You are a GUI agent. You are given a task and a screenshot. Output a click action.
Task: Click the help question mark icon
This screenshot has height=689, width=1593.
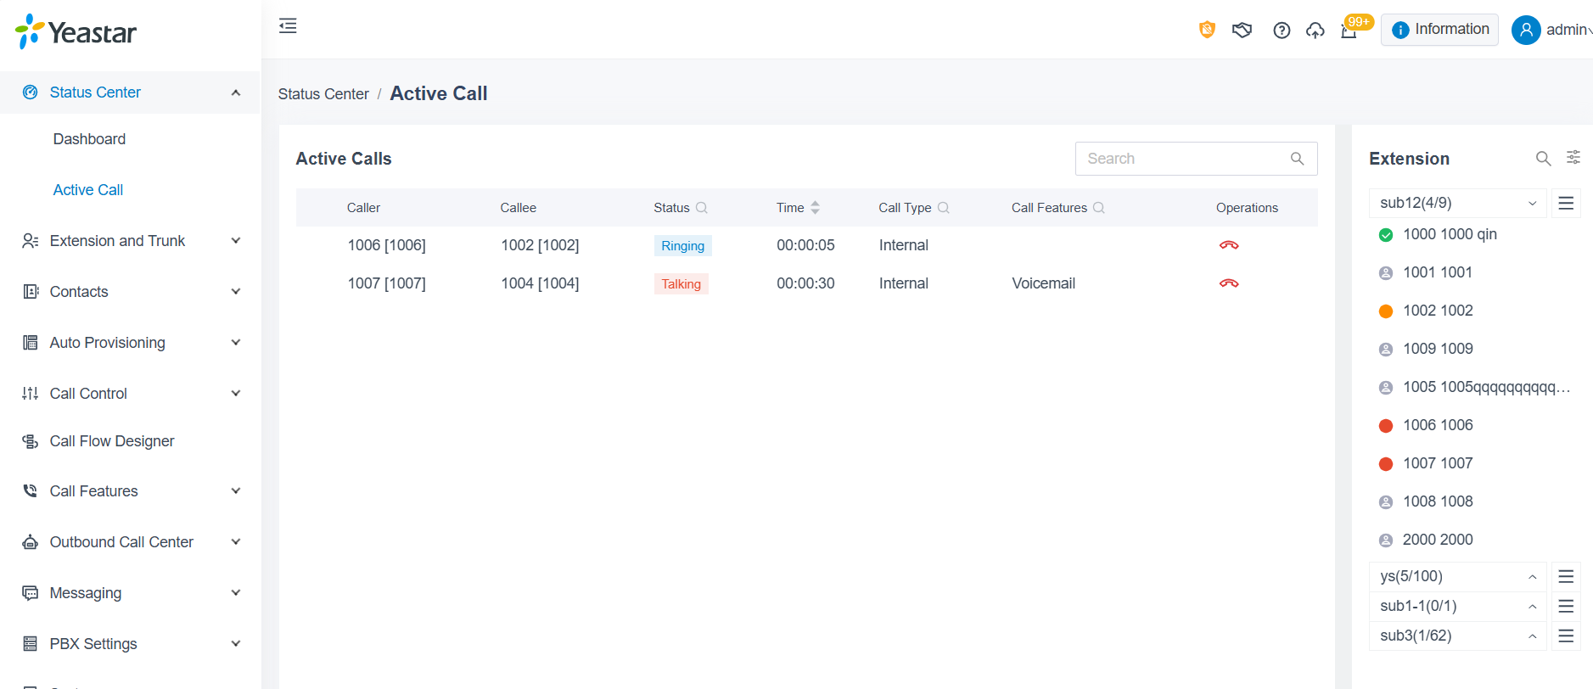(1282, 31)
